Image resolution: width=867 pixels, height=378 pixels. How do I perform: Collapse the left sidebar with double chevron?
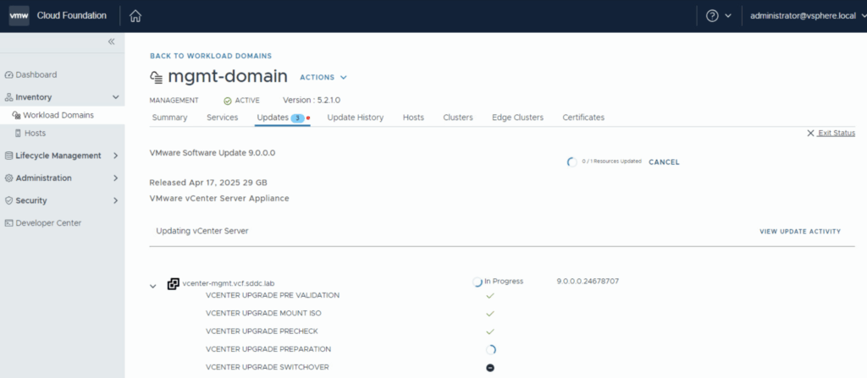point(111,41)
